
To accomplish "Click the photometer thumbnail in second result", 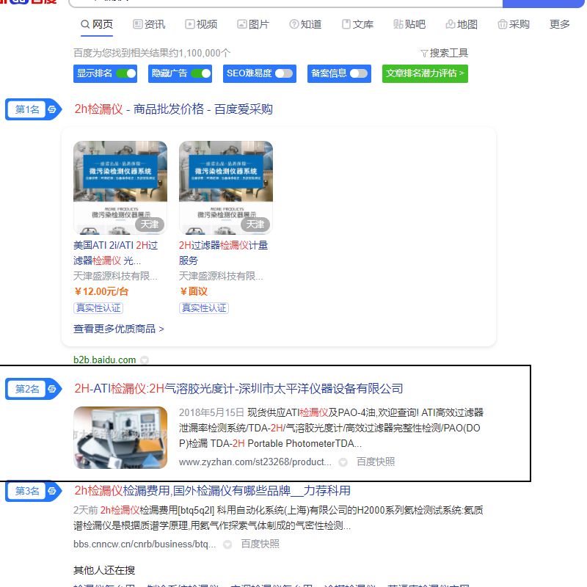I will tap(120, 437).
